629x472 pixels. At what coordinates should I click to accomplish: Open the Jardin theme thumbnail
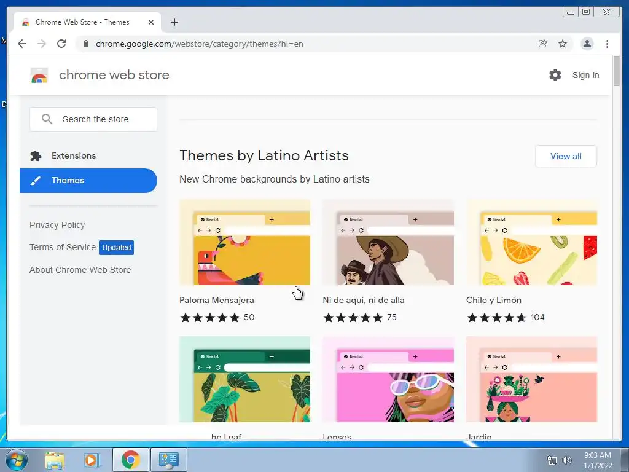pyautogui.click(x=531, y=379)
